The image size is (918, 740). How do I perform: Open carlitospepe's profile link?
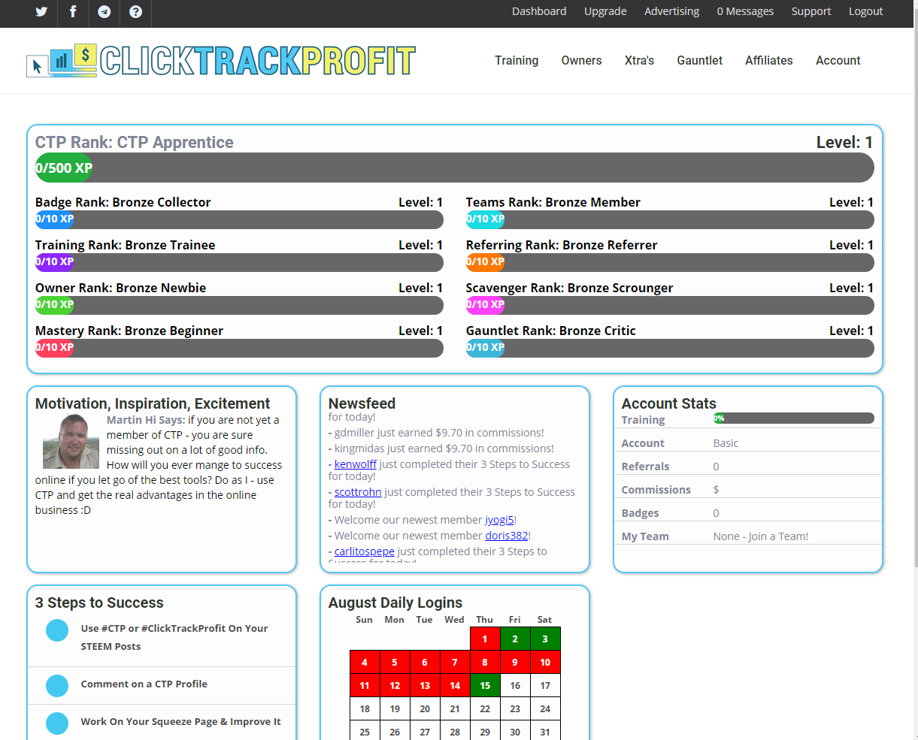(365, 551)
